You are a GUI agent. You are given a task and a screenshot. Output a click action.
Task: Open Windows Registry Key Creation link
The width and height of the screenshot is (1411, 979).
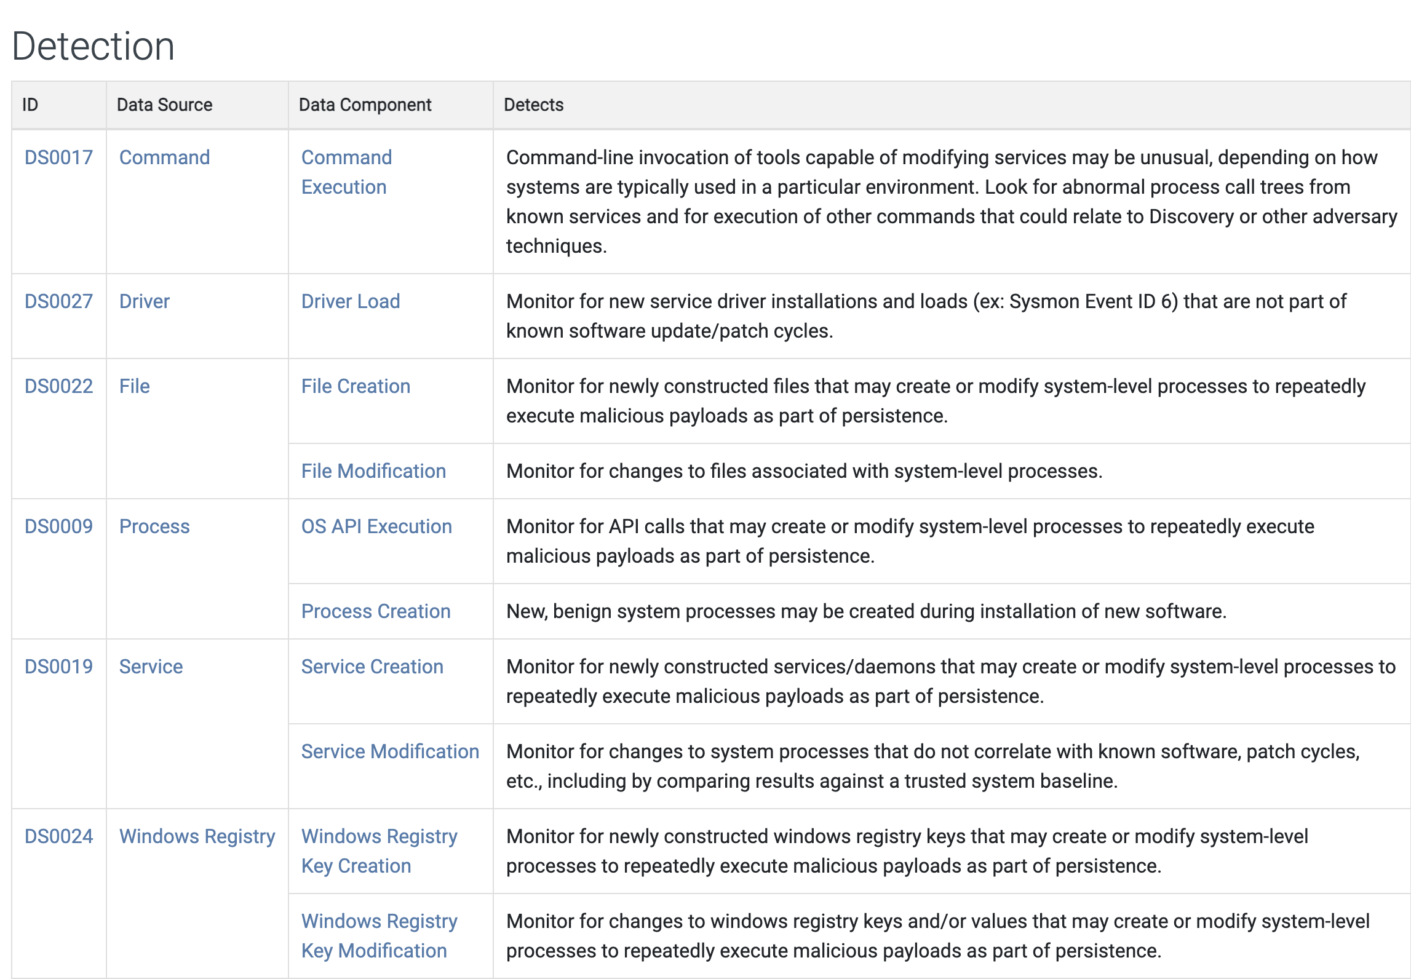[379, 851]
